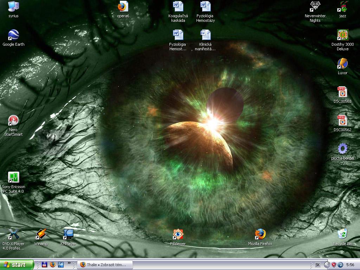Show hidden system tray icons arrow
360x270 pixels.
click(327, 265)
